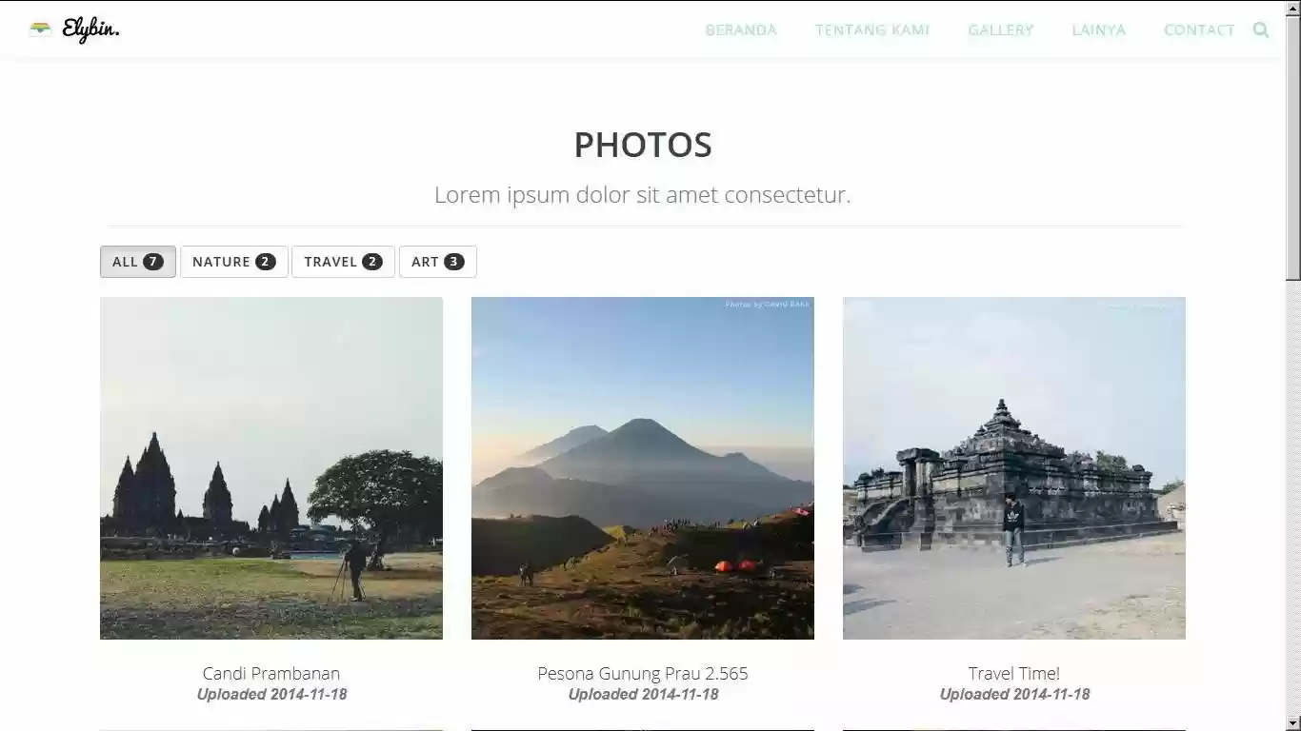Screen dimensions: 1301x731
Task: Show only ART photos
Action: (437, 262)
